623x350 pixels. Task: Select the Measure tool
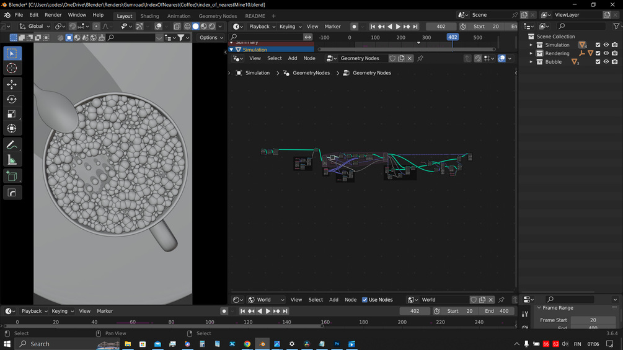tap(12, 160)
